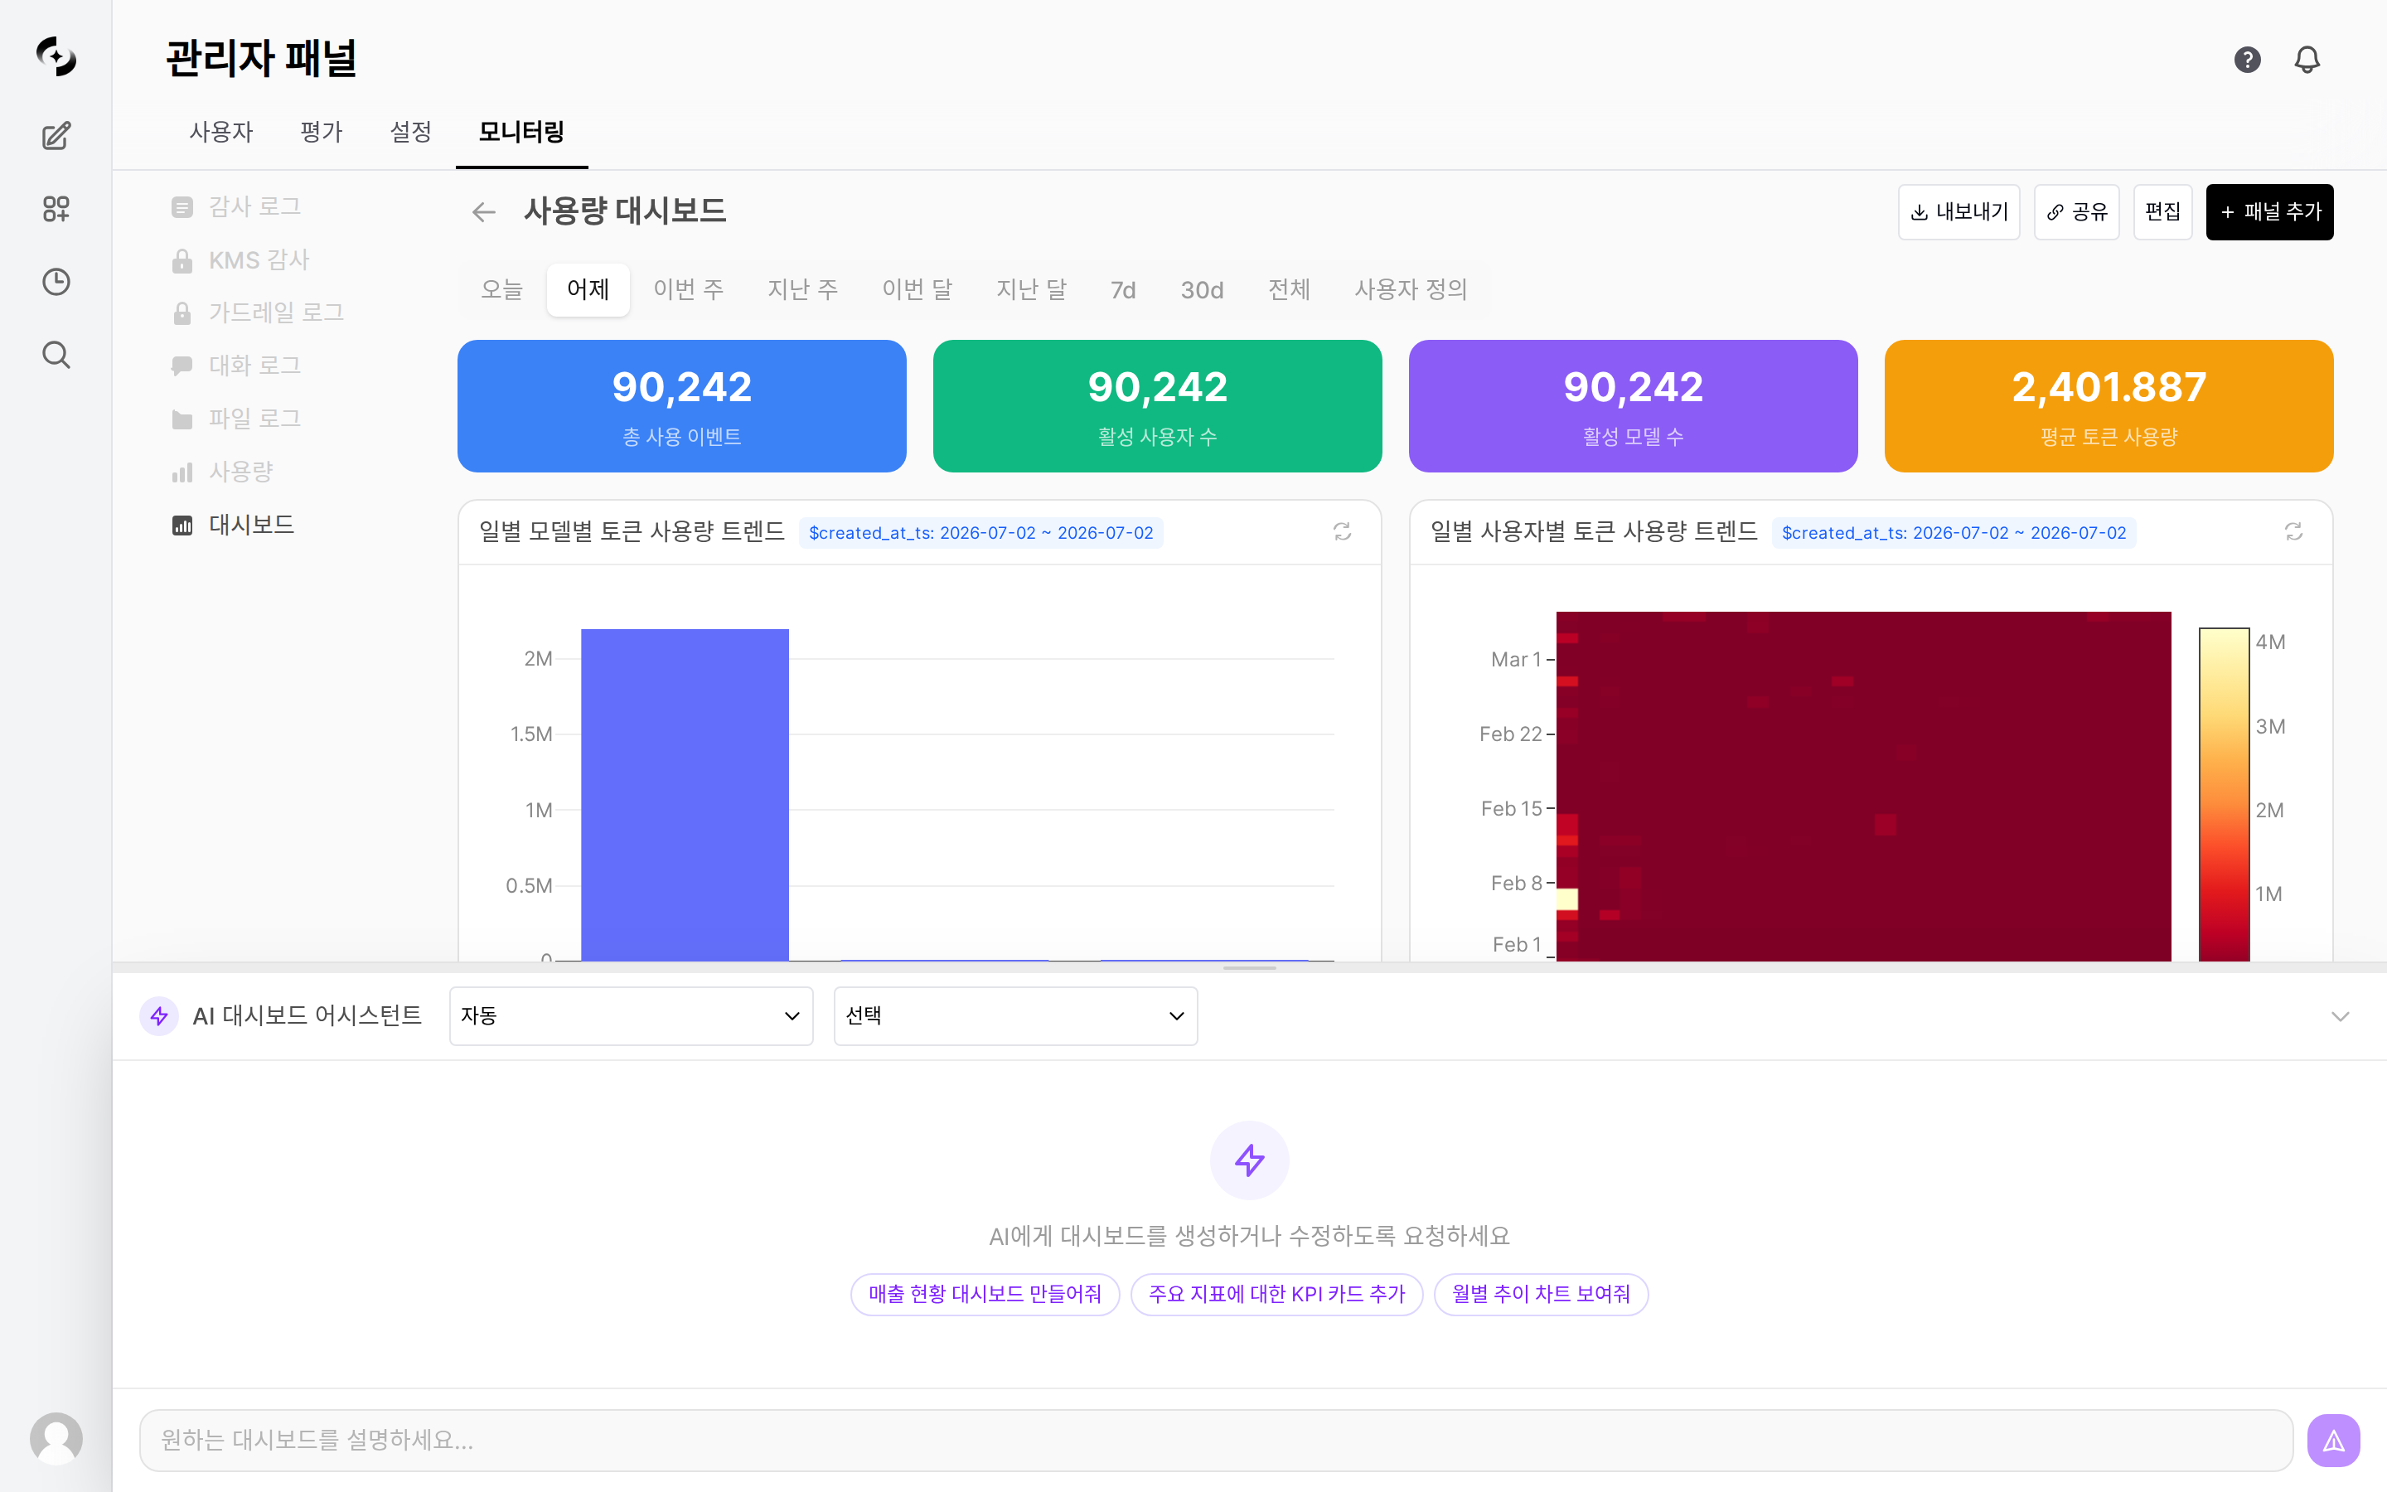Select the 7d date range
The image size is (2387, 1492).
(x=1122, y=289)
